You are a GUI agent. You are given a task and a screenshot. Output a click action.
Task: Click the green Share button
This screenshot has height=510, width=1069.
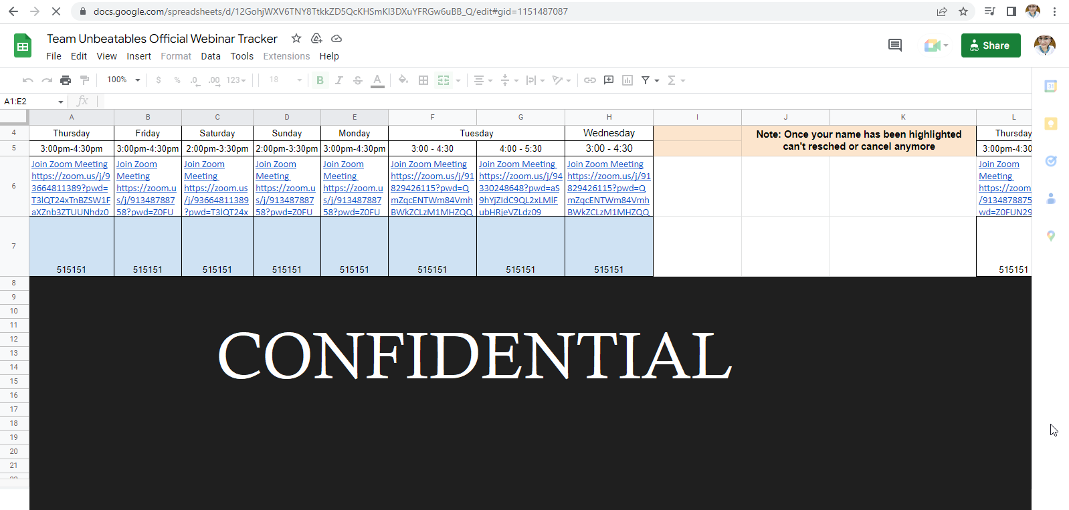tap(991, 45)
